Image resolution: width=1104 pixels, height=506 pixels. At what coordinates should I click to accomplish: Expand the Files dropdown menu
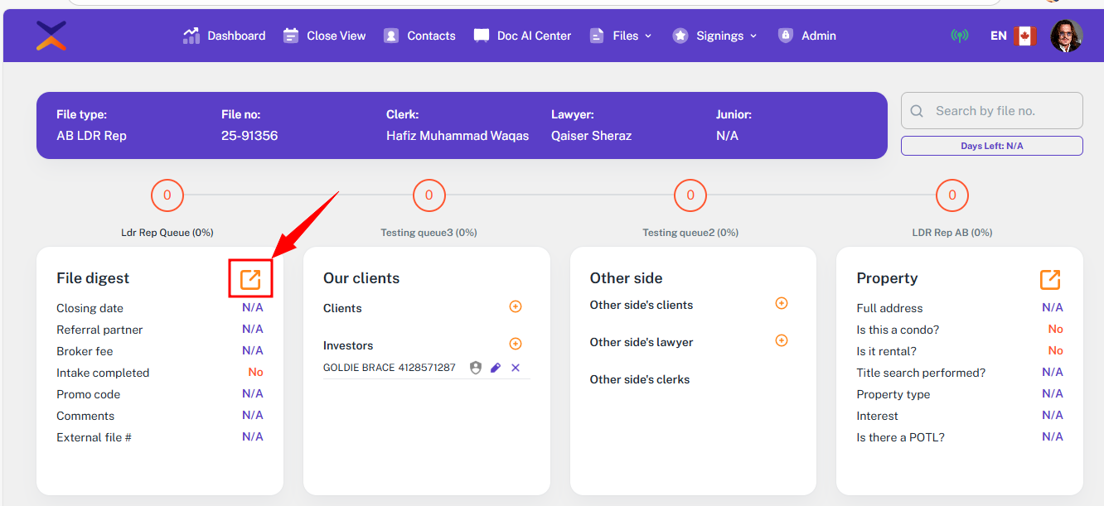[621, 36]
